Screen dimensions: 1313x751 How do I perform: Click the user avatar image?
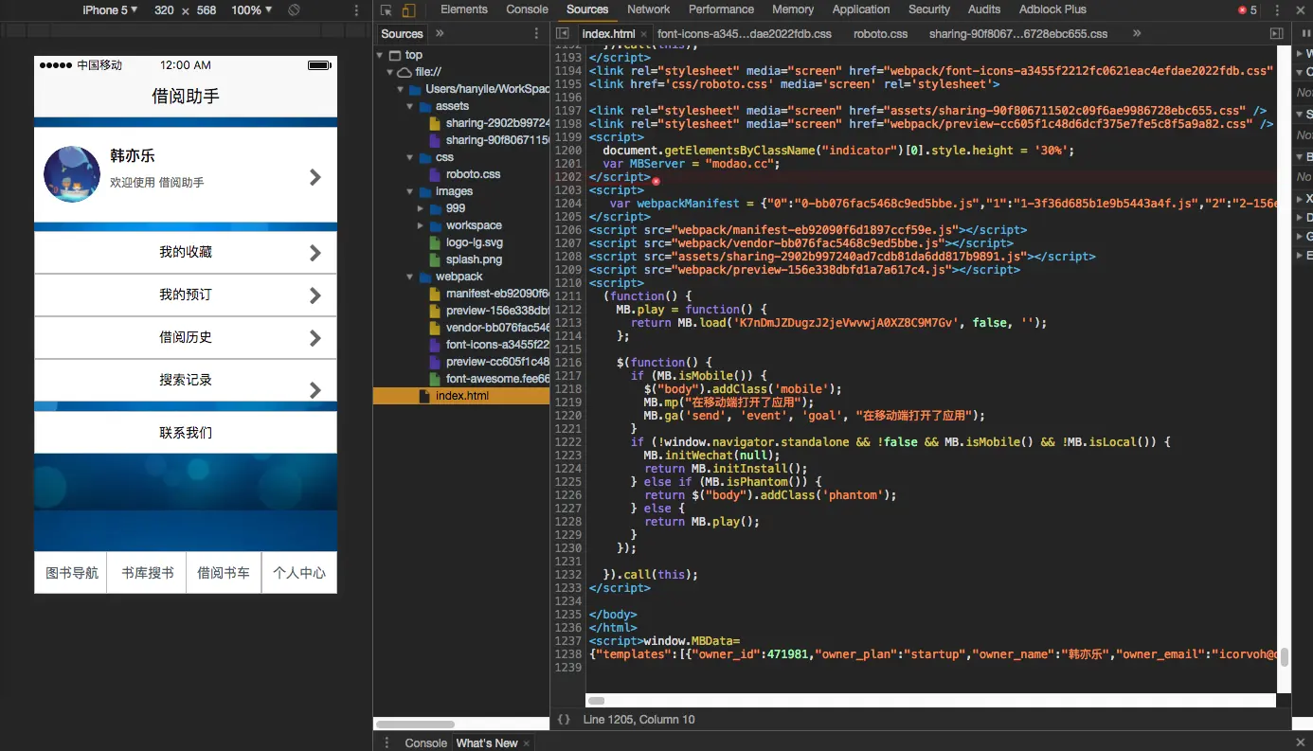click(72, 174)
